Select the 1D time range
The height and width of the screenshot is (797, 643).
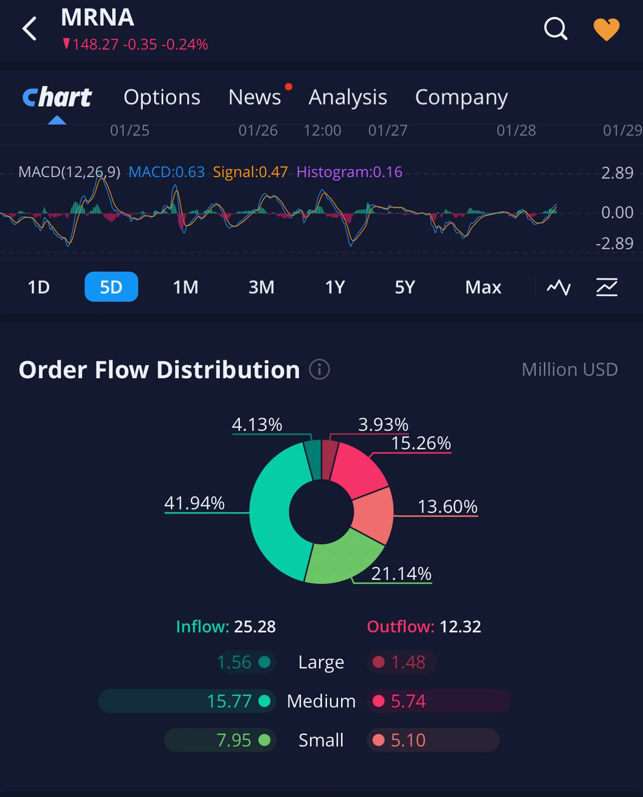39,287
